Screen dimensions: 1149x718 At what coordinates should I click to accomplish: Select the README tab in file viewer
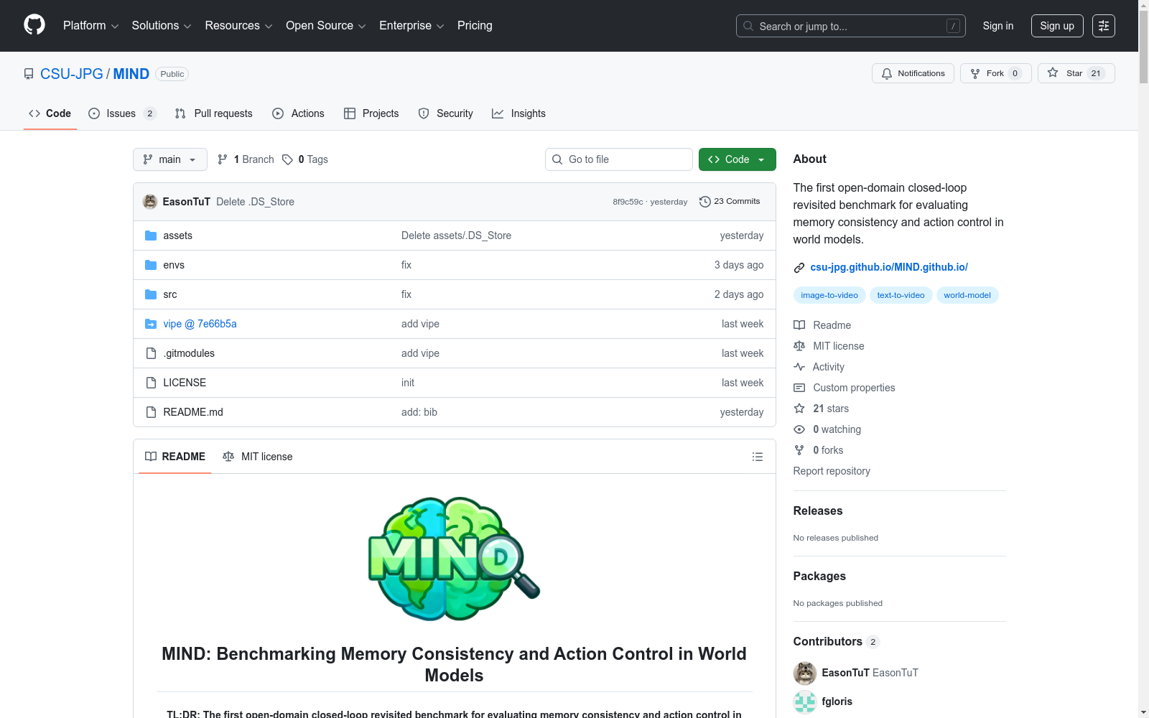[175, 457]
